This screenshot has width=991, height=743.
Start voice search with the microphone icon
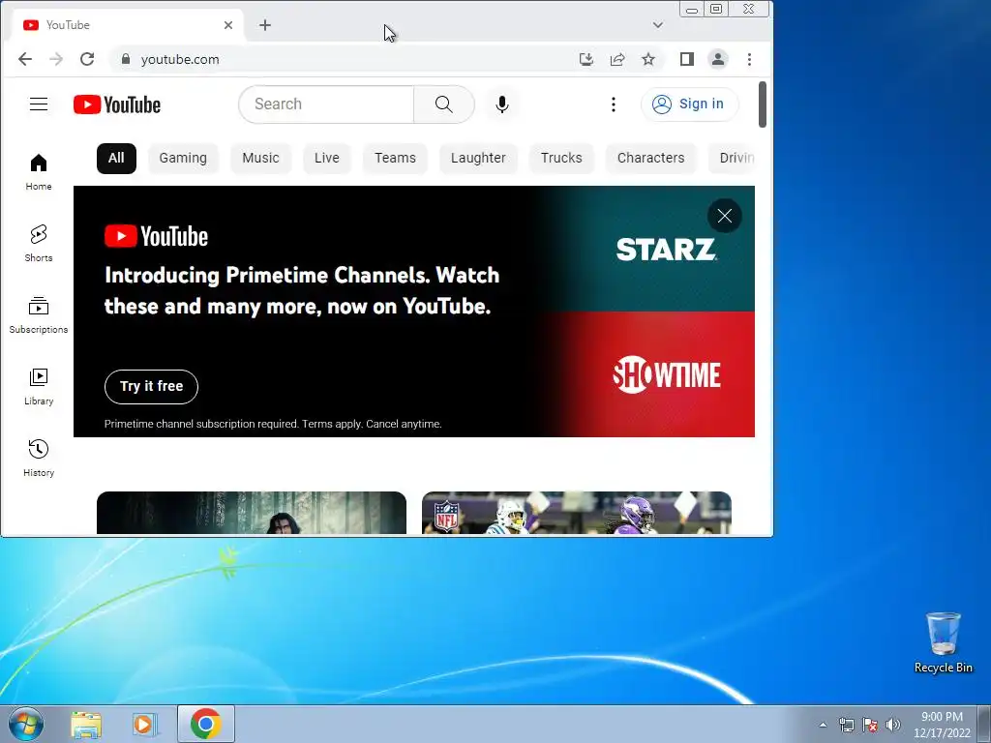[x=502, y=104]
